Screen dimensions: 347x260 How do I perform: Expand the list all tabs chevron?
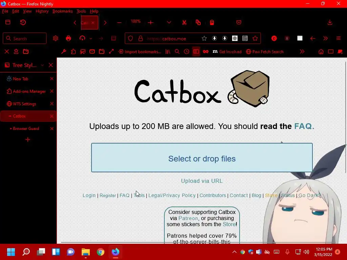[169, 23]
